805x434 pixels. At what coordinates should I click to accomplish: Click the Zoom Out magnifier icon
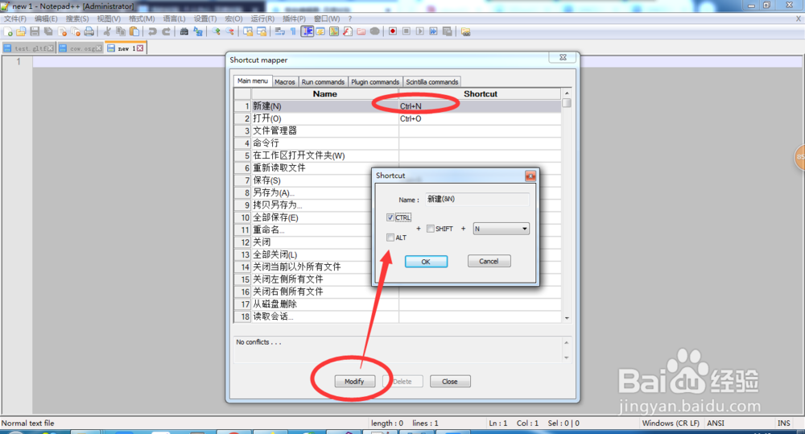point(229,32)
